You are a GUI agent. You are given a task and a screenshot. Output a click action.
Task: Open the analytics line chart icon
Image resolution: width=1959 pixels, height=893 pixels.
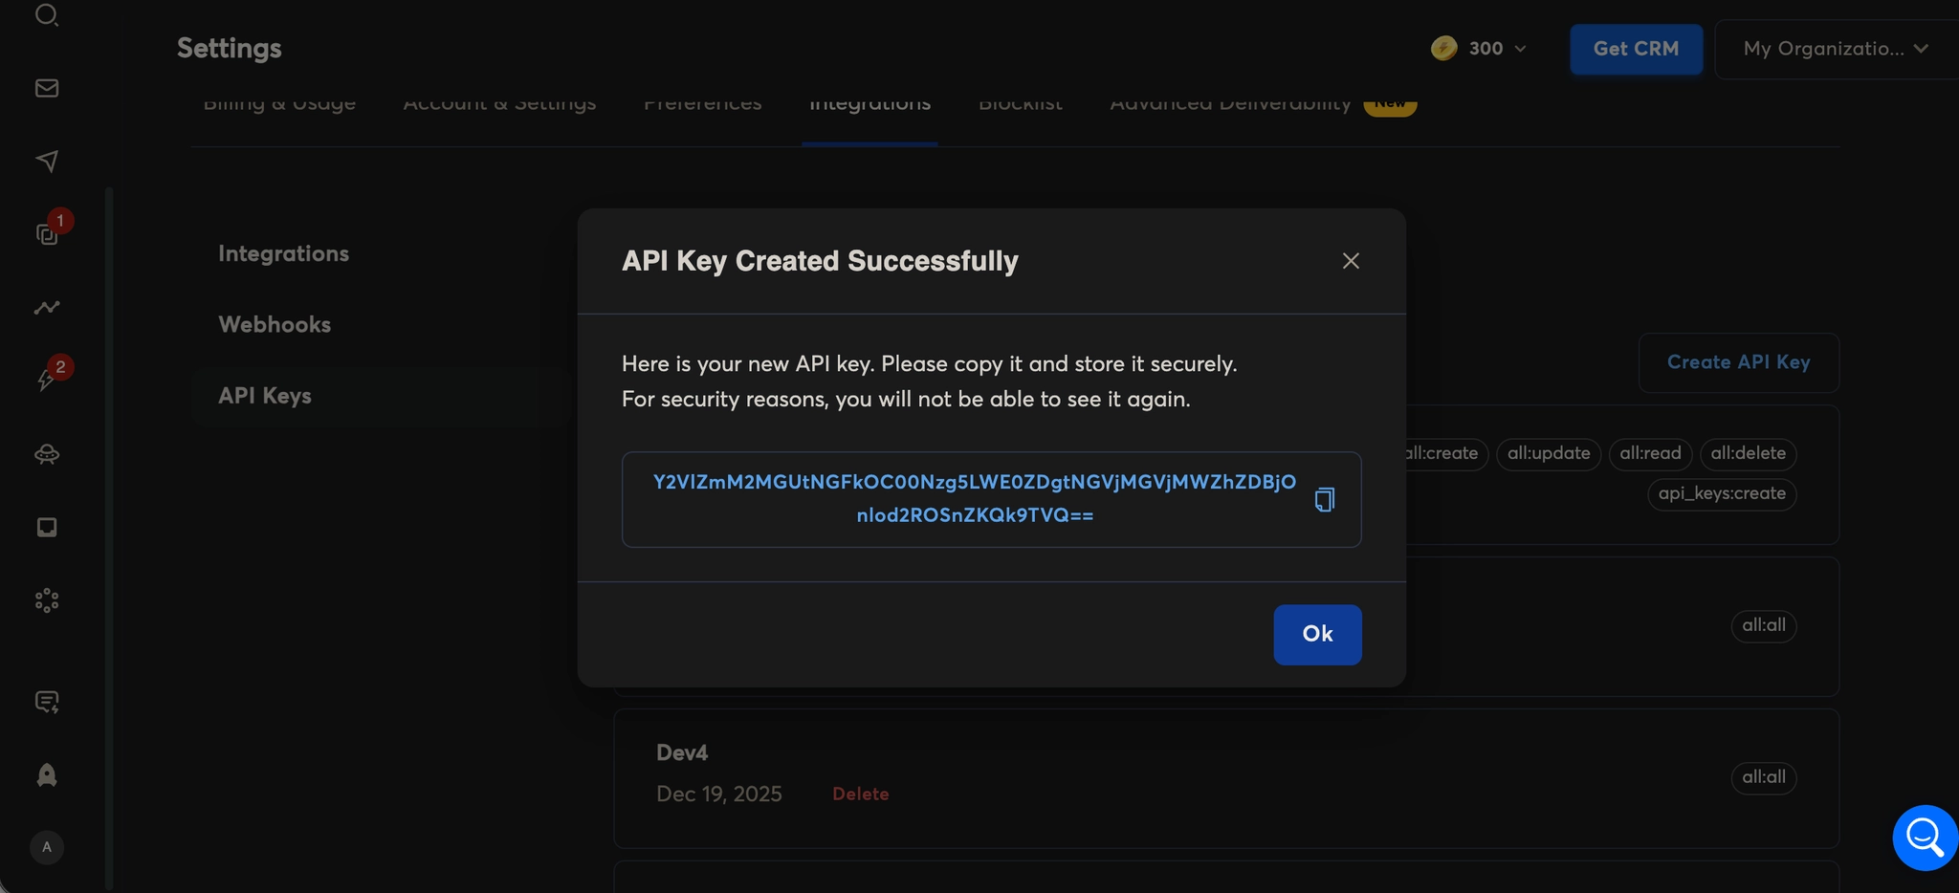click(46, 307)
